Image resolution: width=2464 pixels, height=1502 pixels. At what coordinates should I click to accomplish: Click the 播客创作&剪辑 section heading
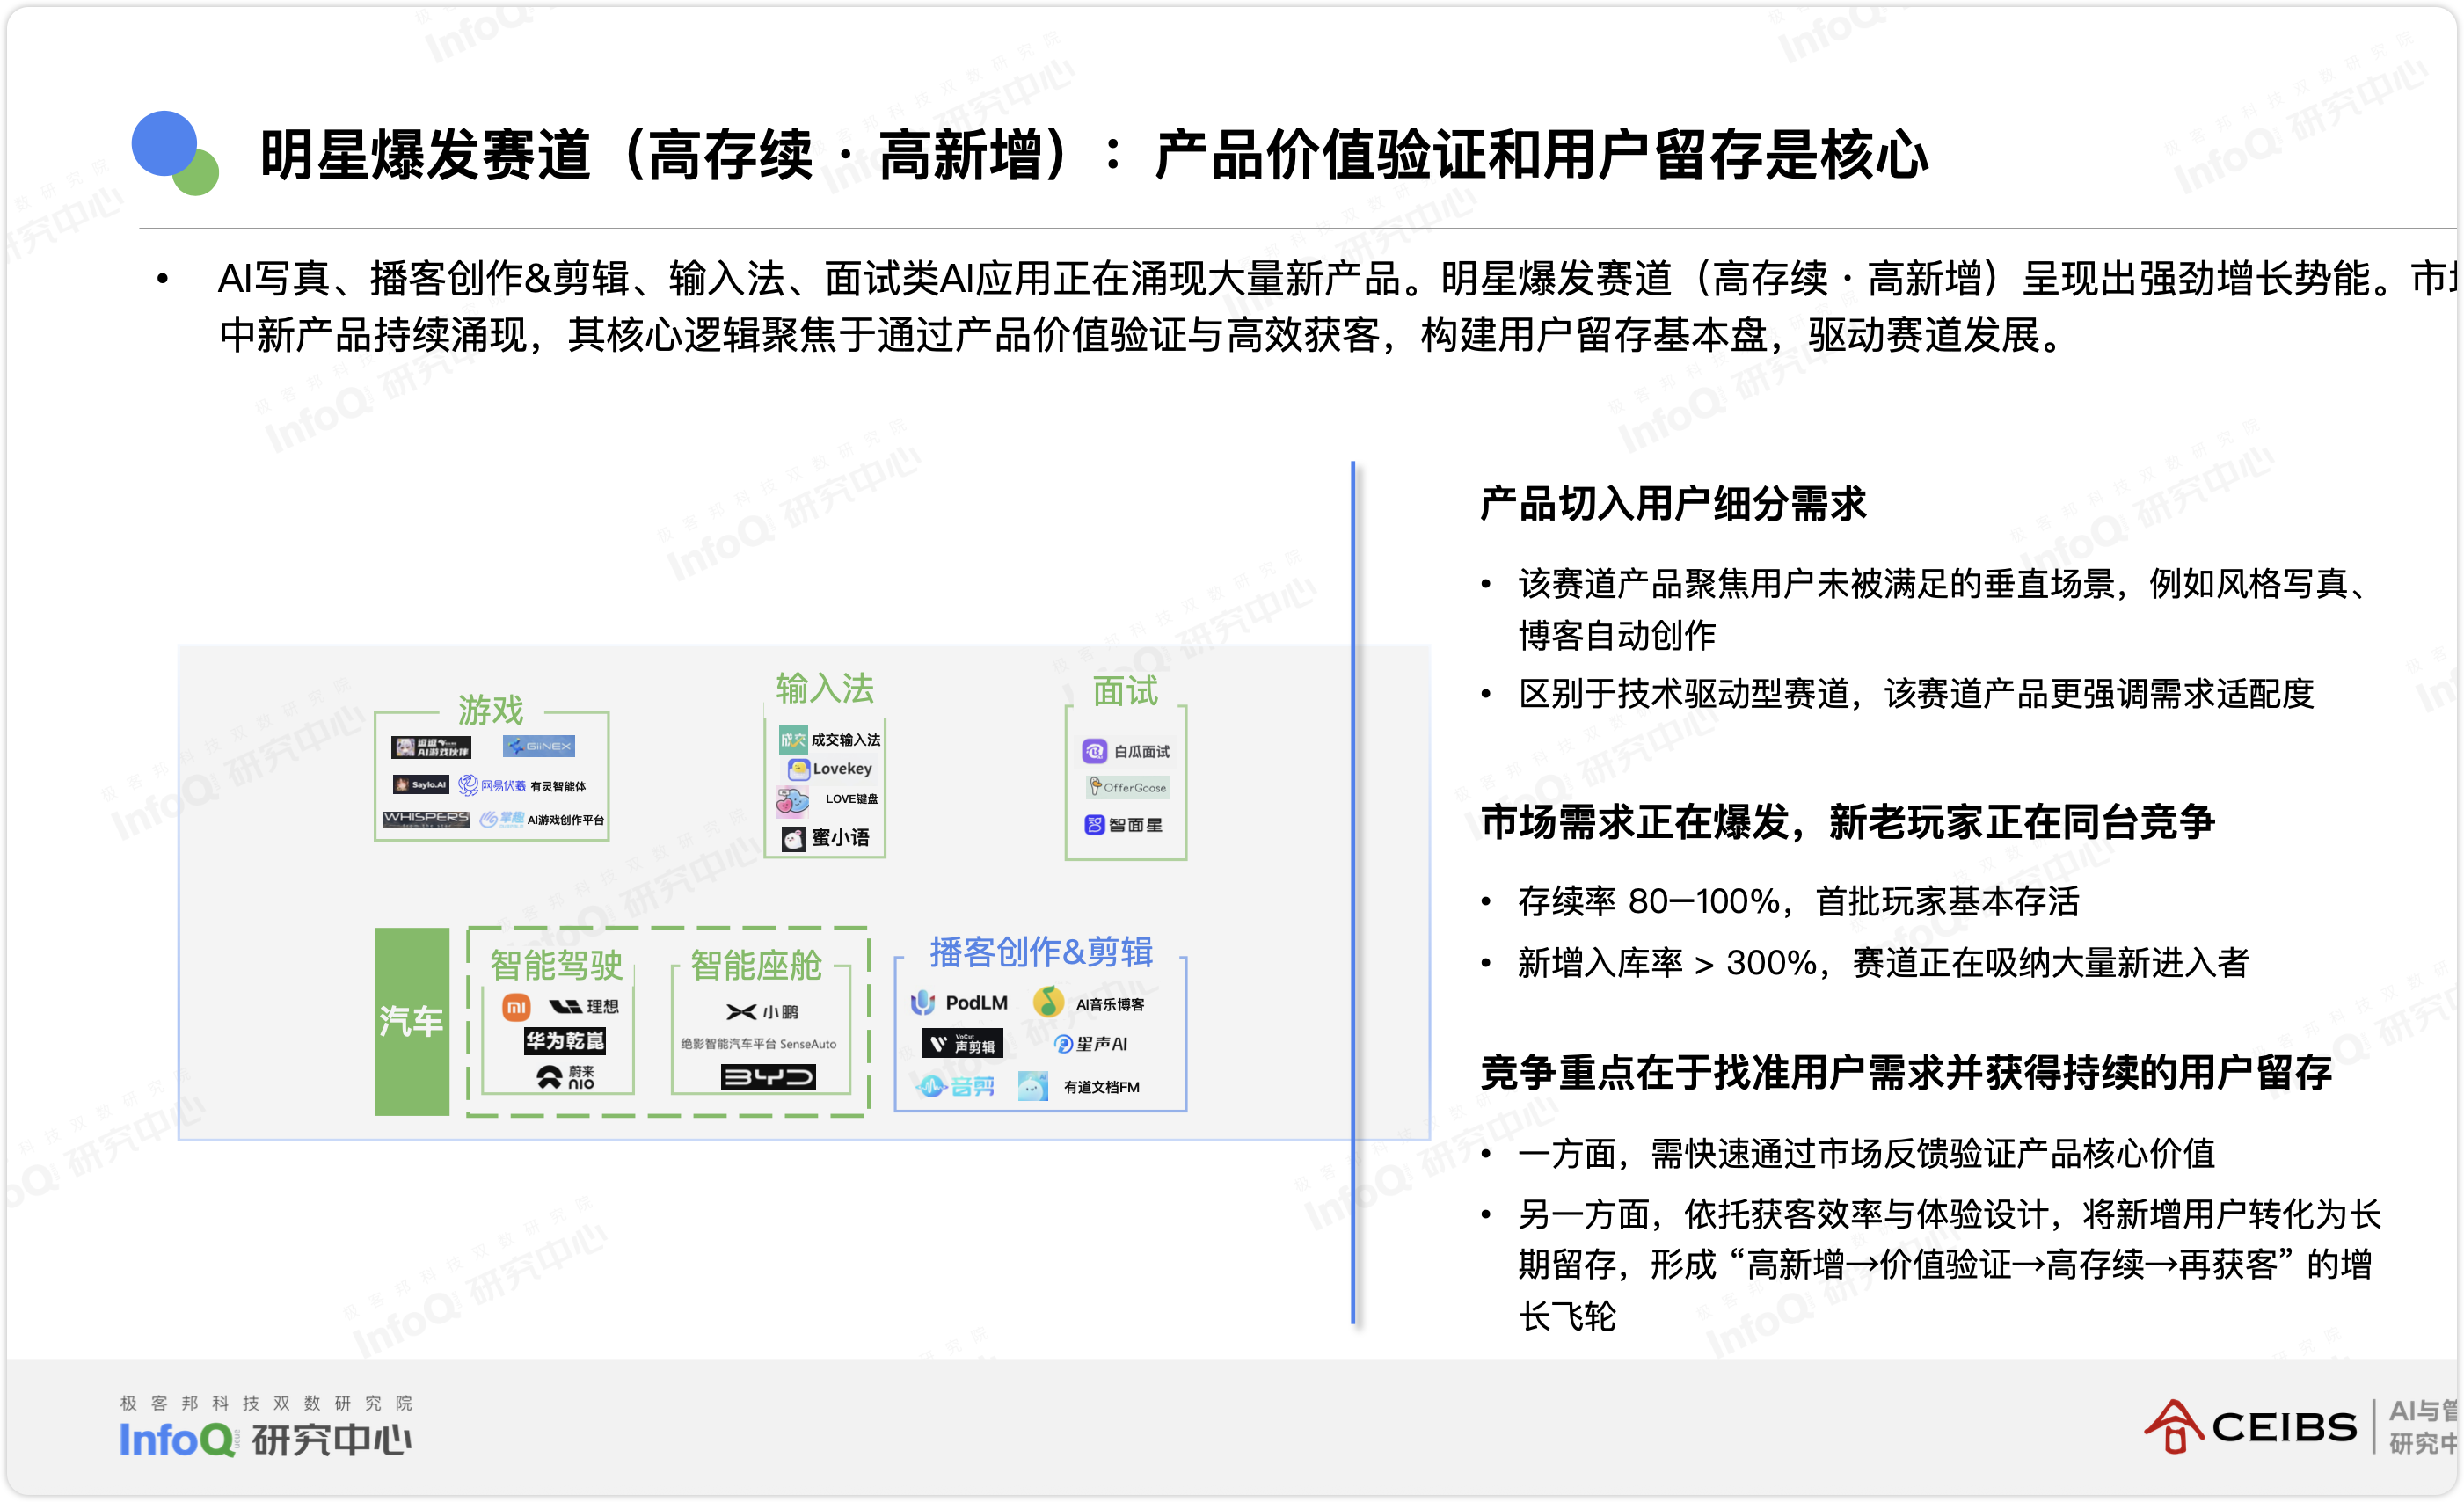(1040, 952)
